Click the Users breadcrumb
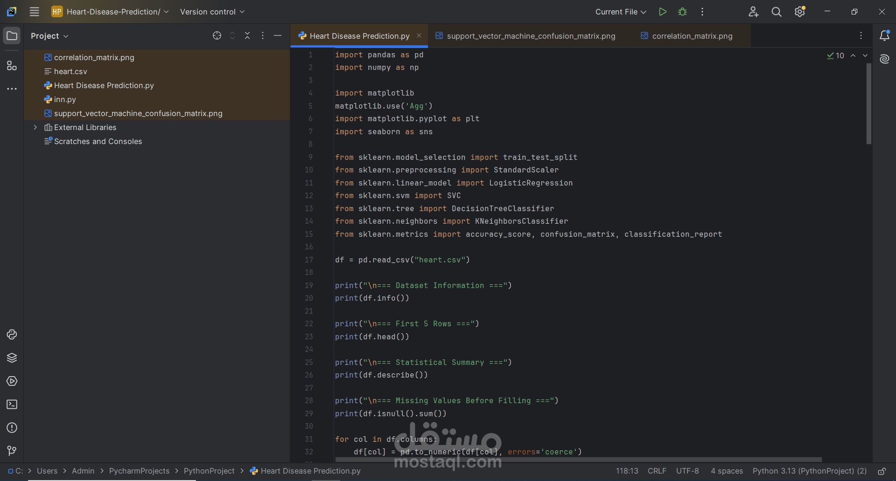Viewport: 896px width, 481px height. tap(47, 471)
